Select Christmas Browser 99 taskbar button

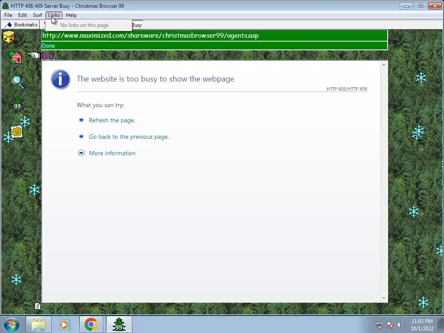pyautogui.click(x=119, y=324)
